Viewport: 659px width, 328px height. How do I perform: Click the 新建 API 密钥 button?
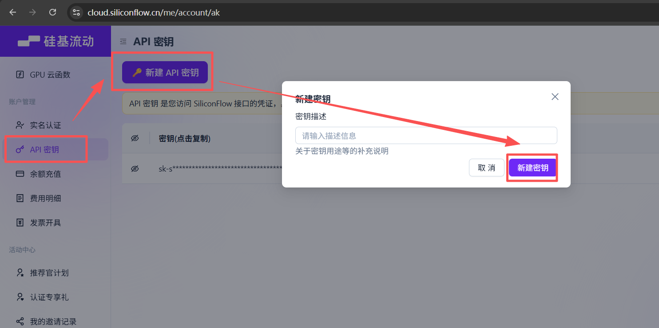coord(165,72)
